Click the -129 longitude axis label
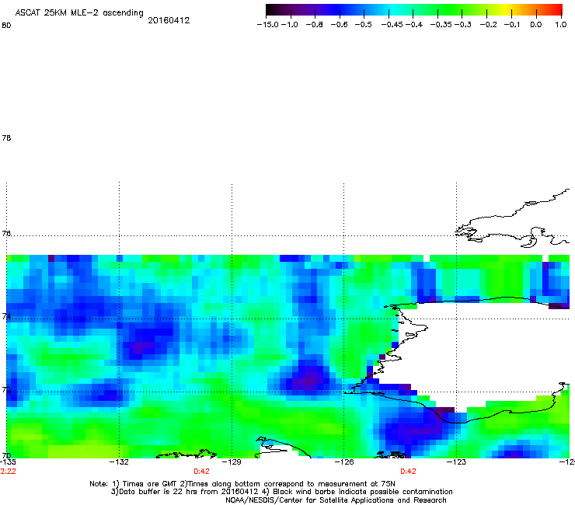The height and width of the screenshot is (505, 575). (232, 462)
